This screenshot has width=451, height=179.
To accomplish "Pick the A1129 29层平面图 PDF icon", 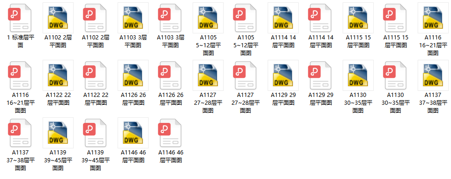I will point(320,75).
